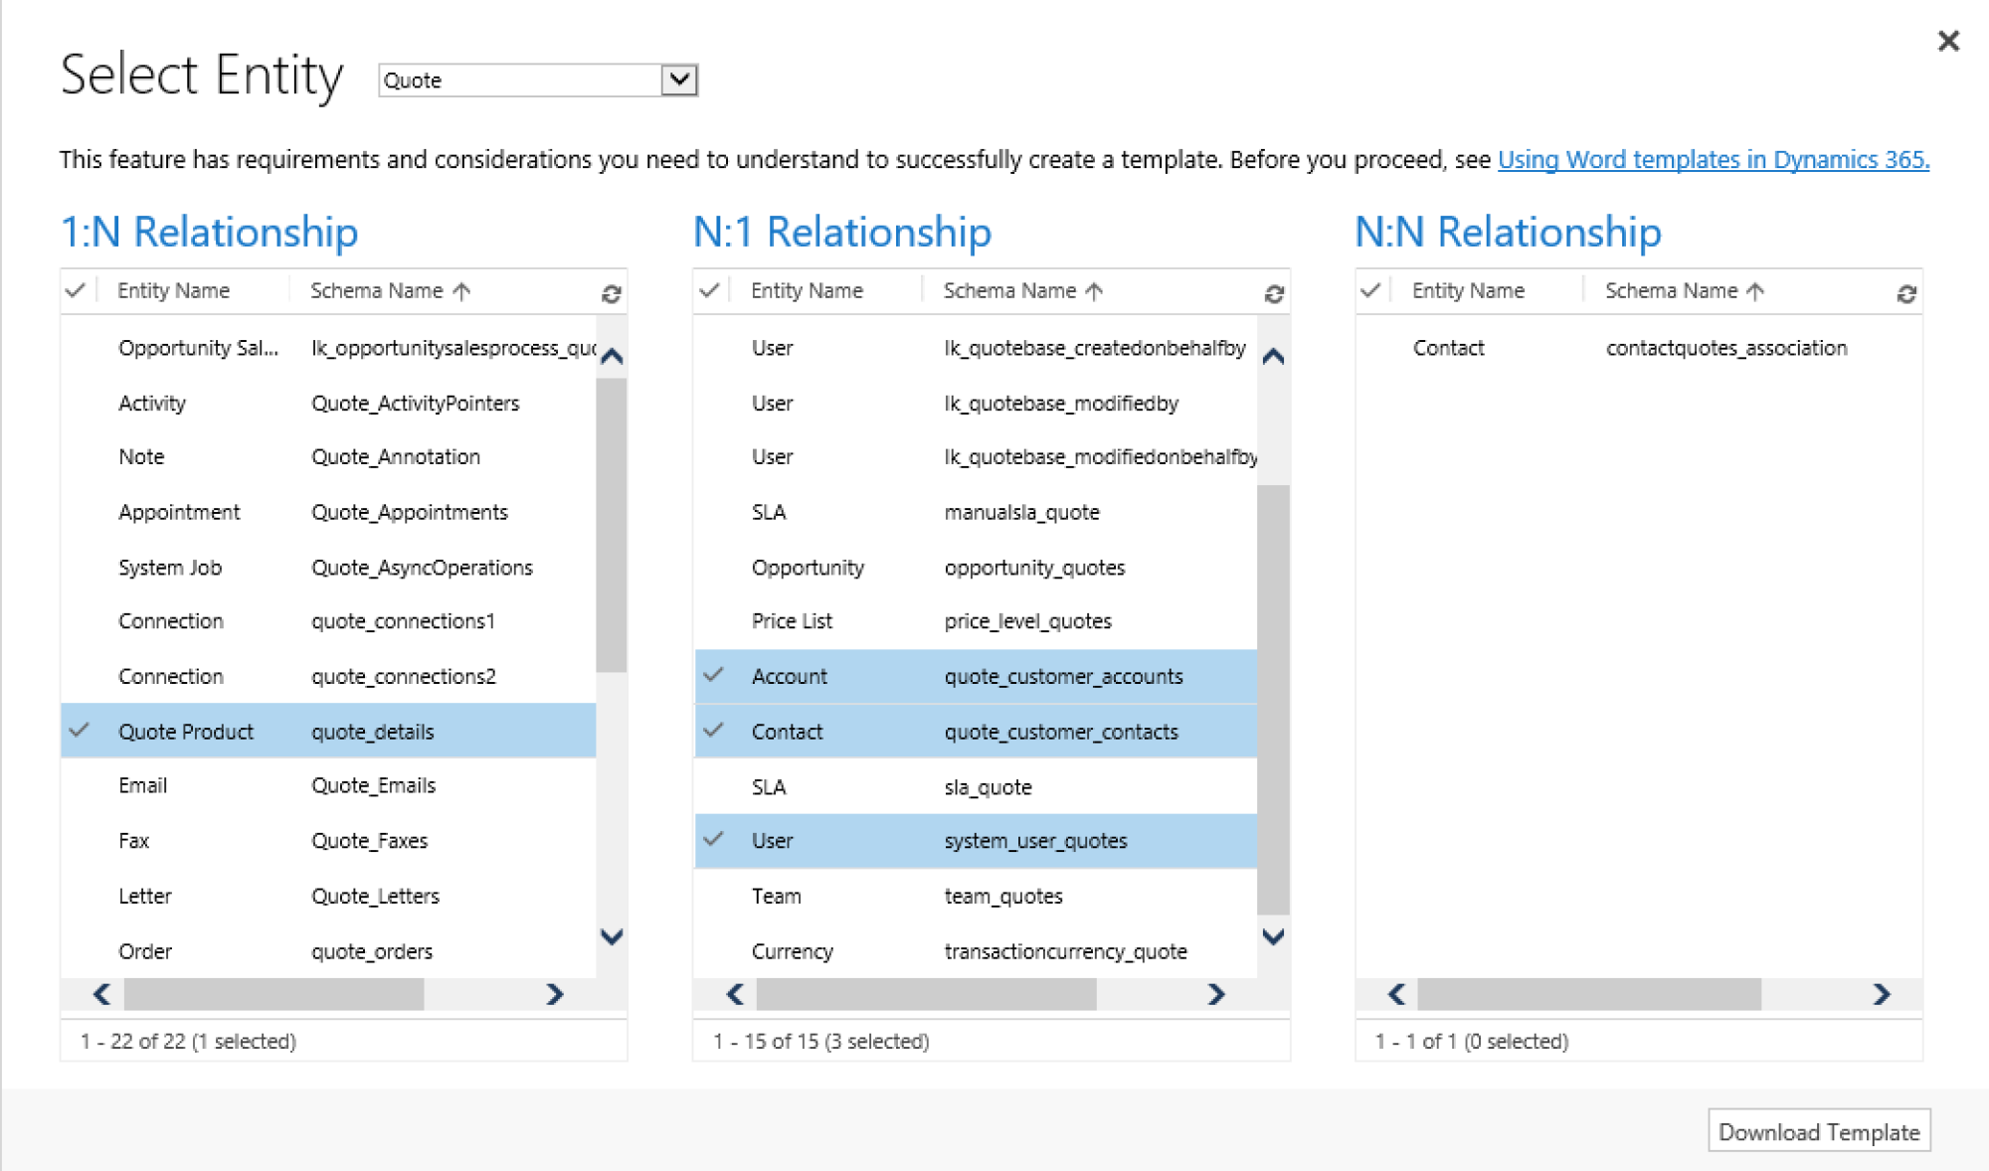
Task: Click right arrow of 1:N horizontal scrollbar
Action: pos(555,994)
